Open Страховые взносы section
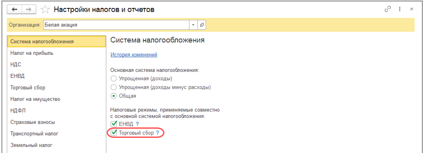This screenshot has width=423, height=153. (x=57, y=122)
